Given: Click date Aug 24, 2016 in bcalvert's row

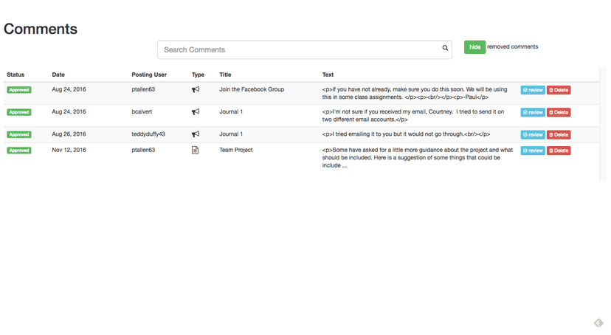Looking at the screenshot, I should click(x=69, y=112).
